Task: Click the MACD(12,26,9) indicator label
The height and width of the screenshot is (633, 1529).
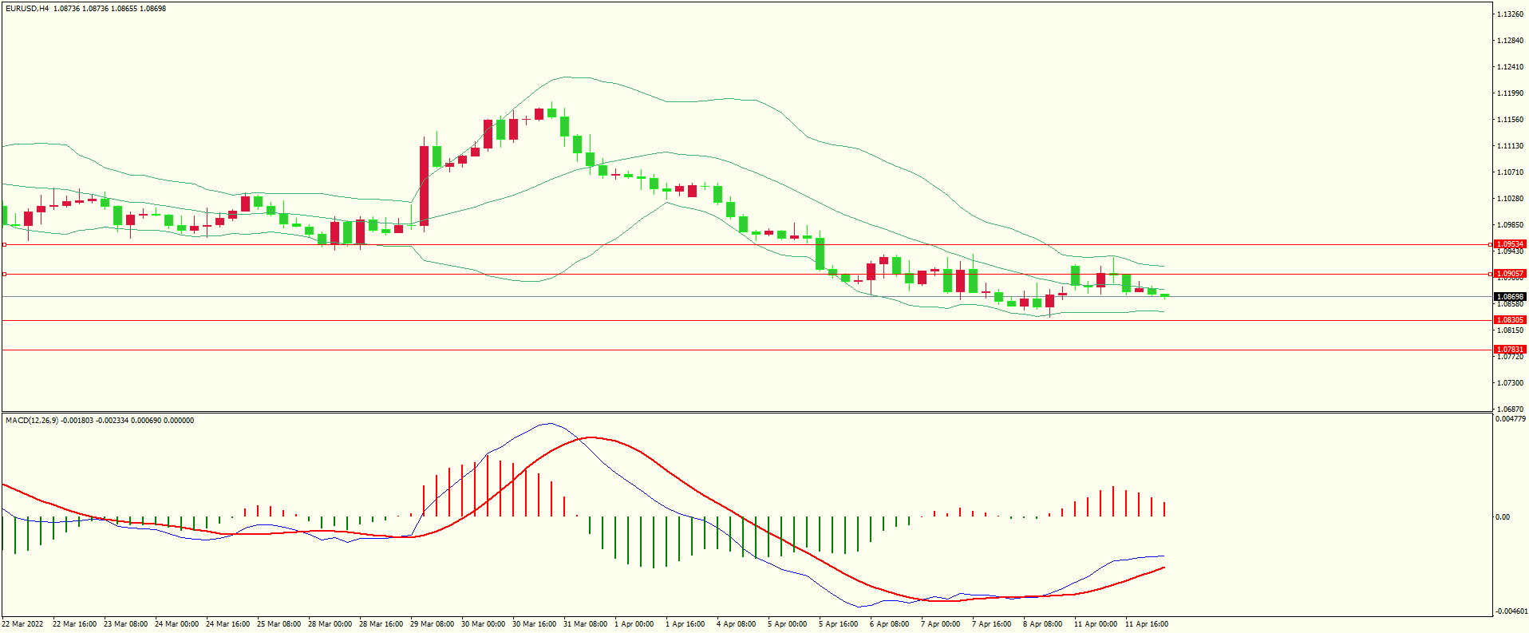Action: (x=32, y=421)
